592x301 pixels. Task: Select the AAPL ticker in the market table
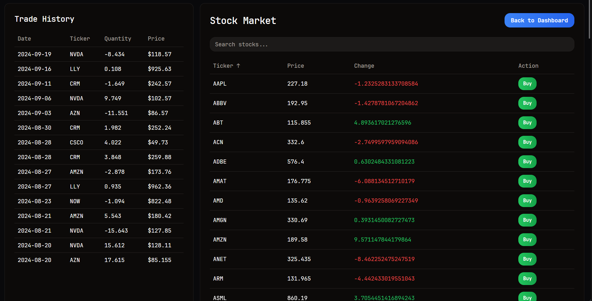click(x=220, y=84)
